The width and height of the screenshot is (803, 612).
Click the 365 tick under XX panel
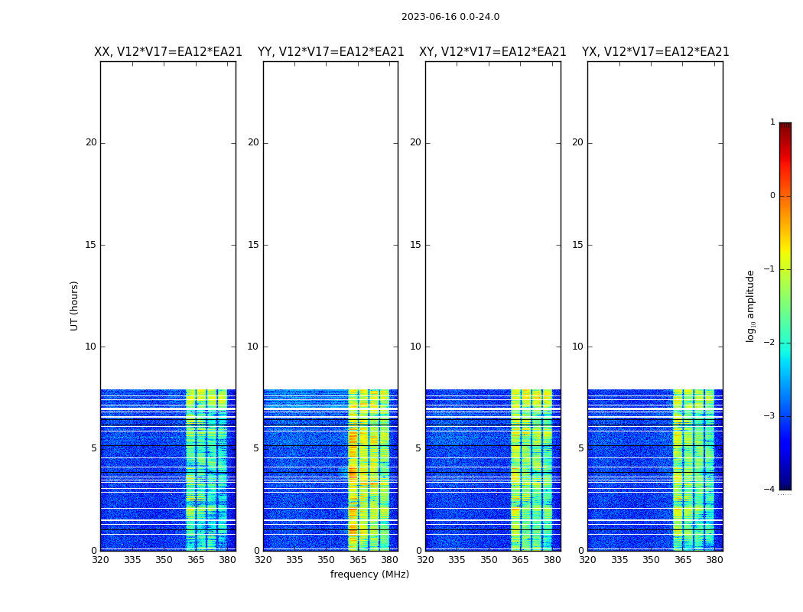[196, 560]
